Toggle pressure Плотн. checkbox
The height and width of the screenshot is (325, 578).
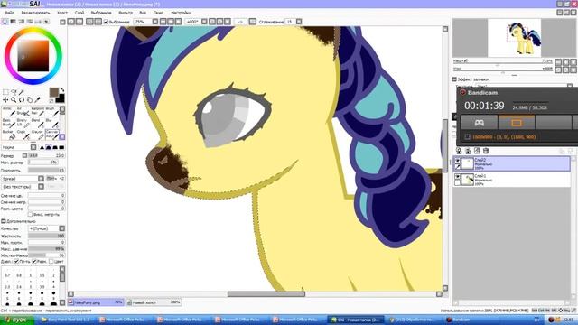(x=16, y=261)
